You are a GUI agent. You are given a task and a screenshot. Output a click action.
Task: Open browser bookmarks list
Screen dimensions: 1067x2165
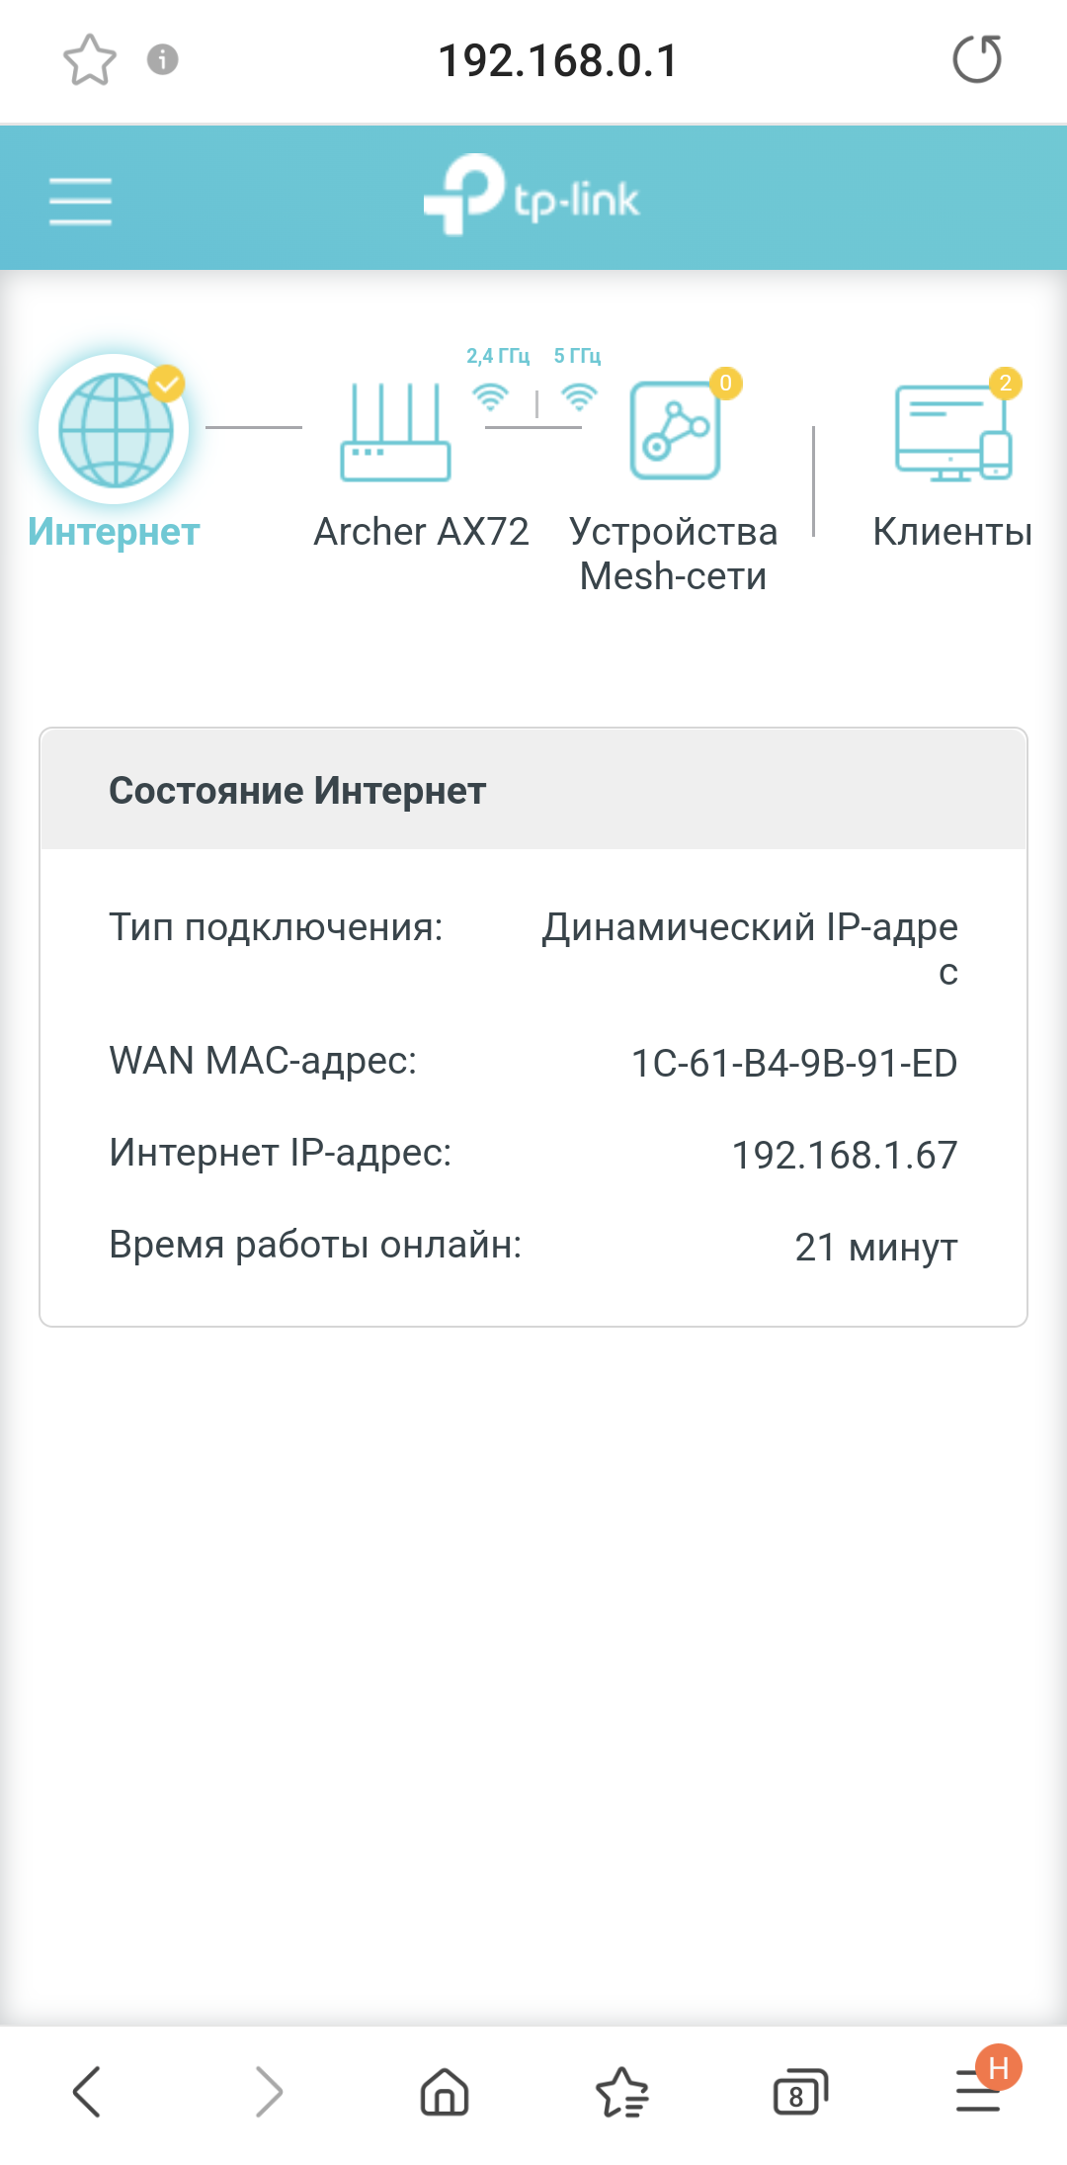[x=622, y=2092]
